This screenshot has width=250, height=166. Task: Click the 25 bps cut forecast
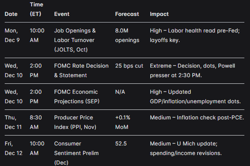(x=129, y=66)
